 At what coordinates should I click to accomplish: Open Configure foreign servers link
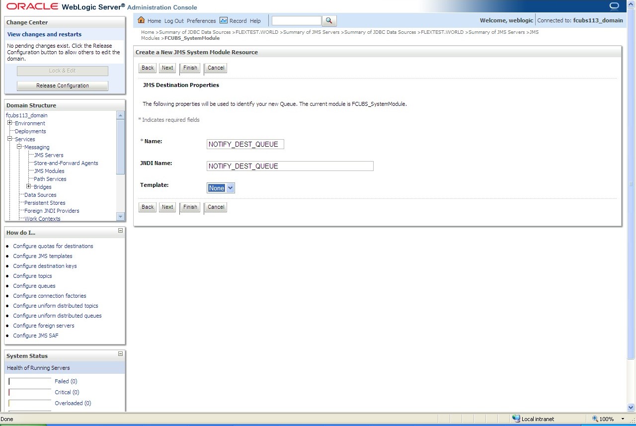[x=44, y=326]
